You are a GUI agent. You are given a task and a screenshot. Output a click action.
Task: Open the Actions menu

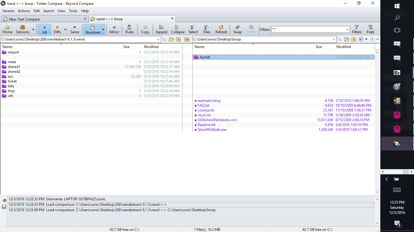24,11
